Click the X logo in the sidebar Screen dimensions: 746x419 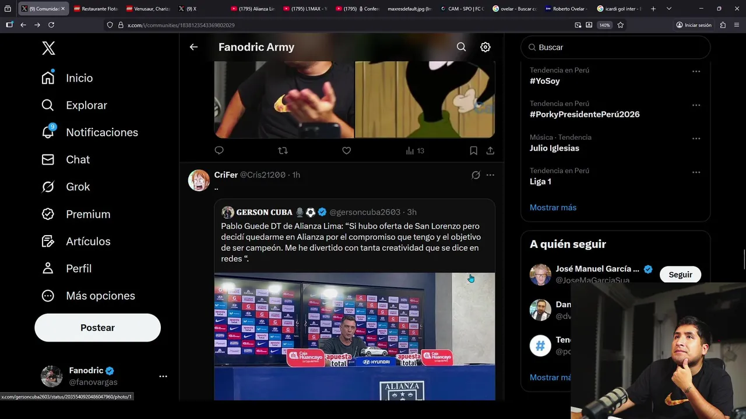(x=48, y=48)
